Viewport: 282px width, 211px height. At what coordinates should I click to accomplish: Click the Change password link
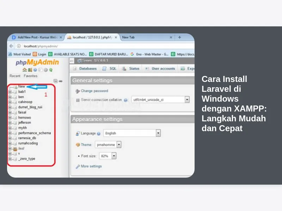[94, 91]
